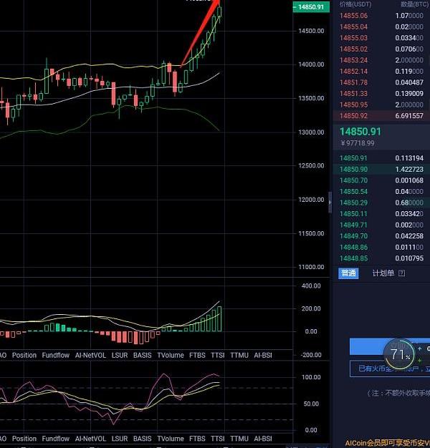The height and width of the screenshot is (448, 430).
Task: Click the 71% circular performance widget
Action: (399, 354)
